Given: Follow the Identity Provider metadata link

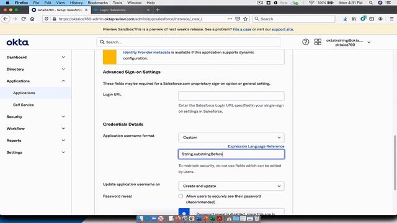Looking at the screenshot, I should [146, 52].
